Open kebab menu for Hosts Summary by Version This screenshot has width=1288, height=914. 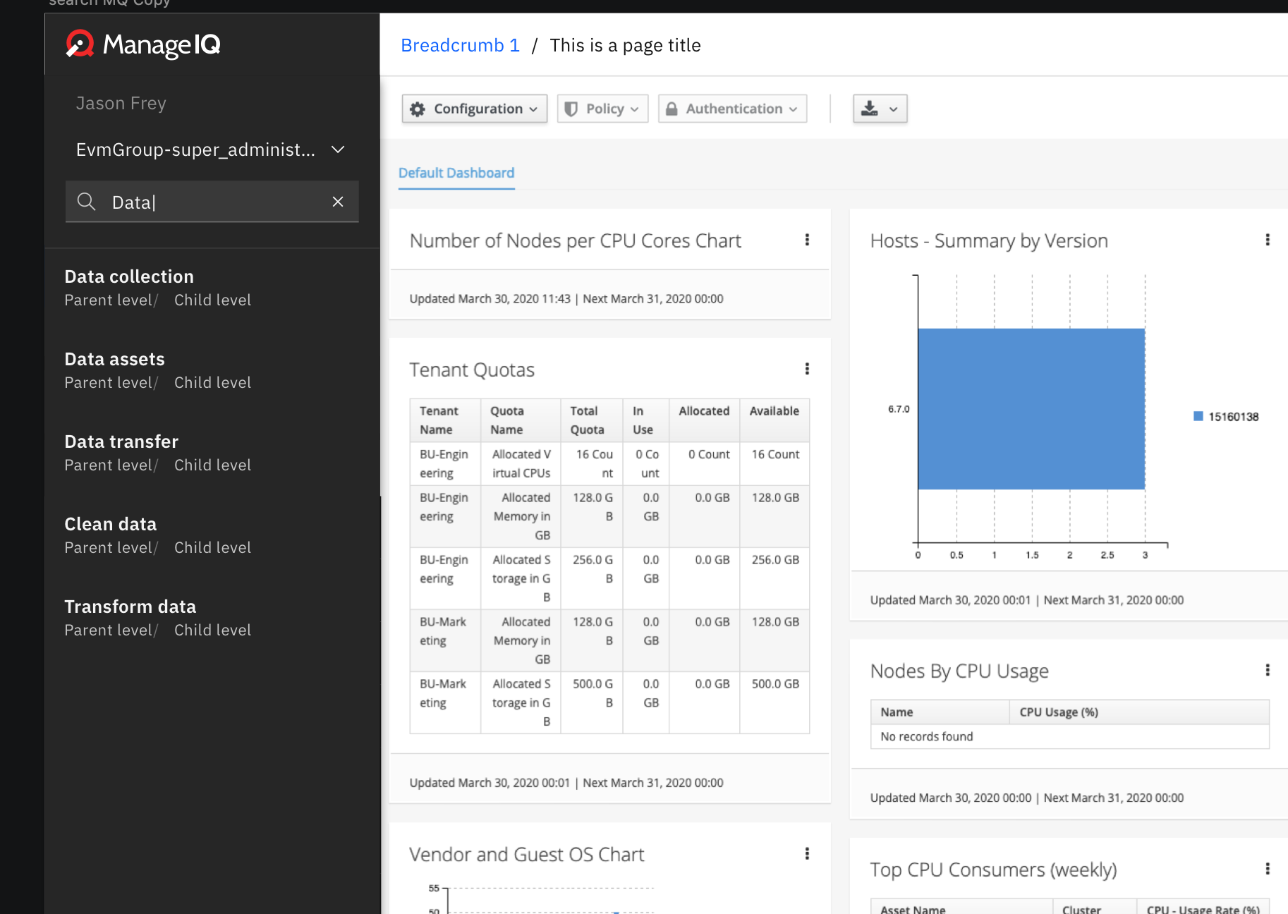1268,240
